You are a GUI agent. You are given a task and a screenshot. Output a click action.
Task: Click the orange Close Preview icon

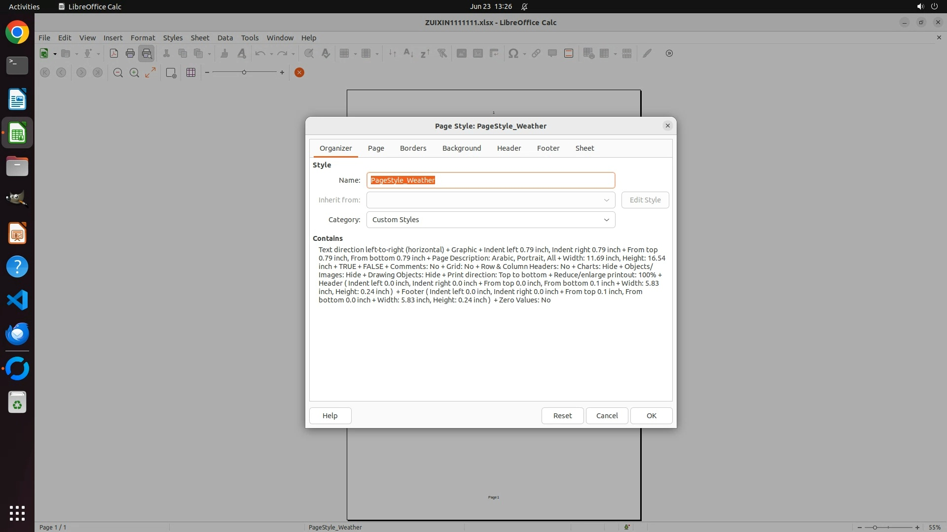tap(299, 72)
